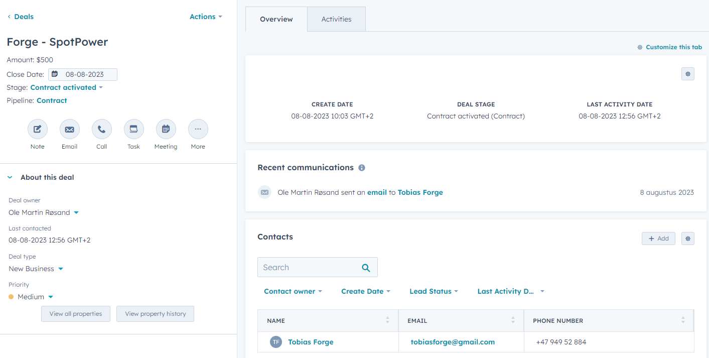Open the More actions ellipsis icon
This screenshot has width=709, height=358.
[x=198, y=130]
